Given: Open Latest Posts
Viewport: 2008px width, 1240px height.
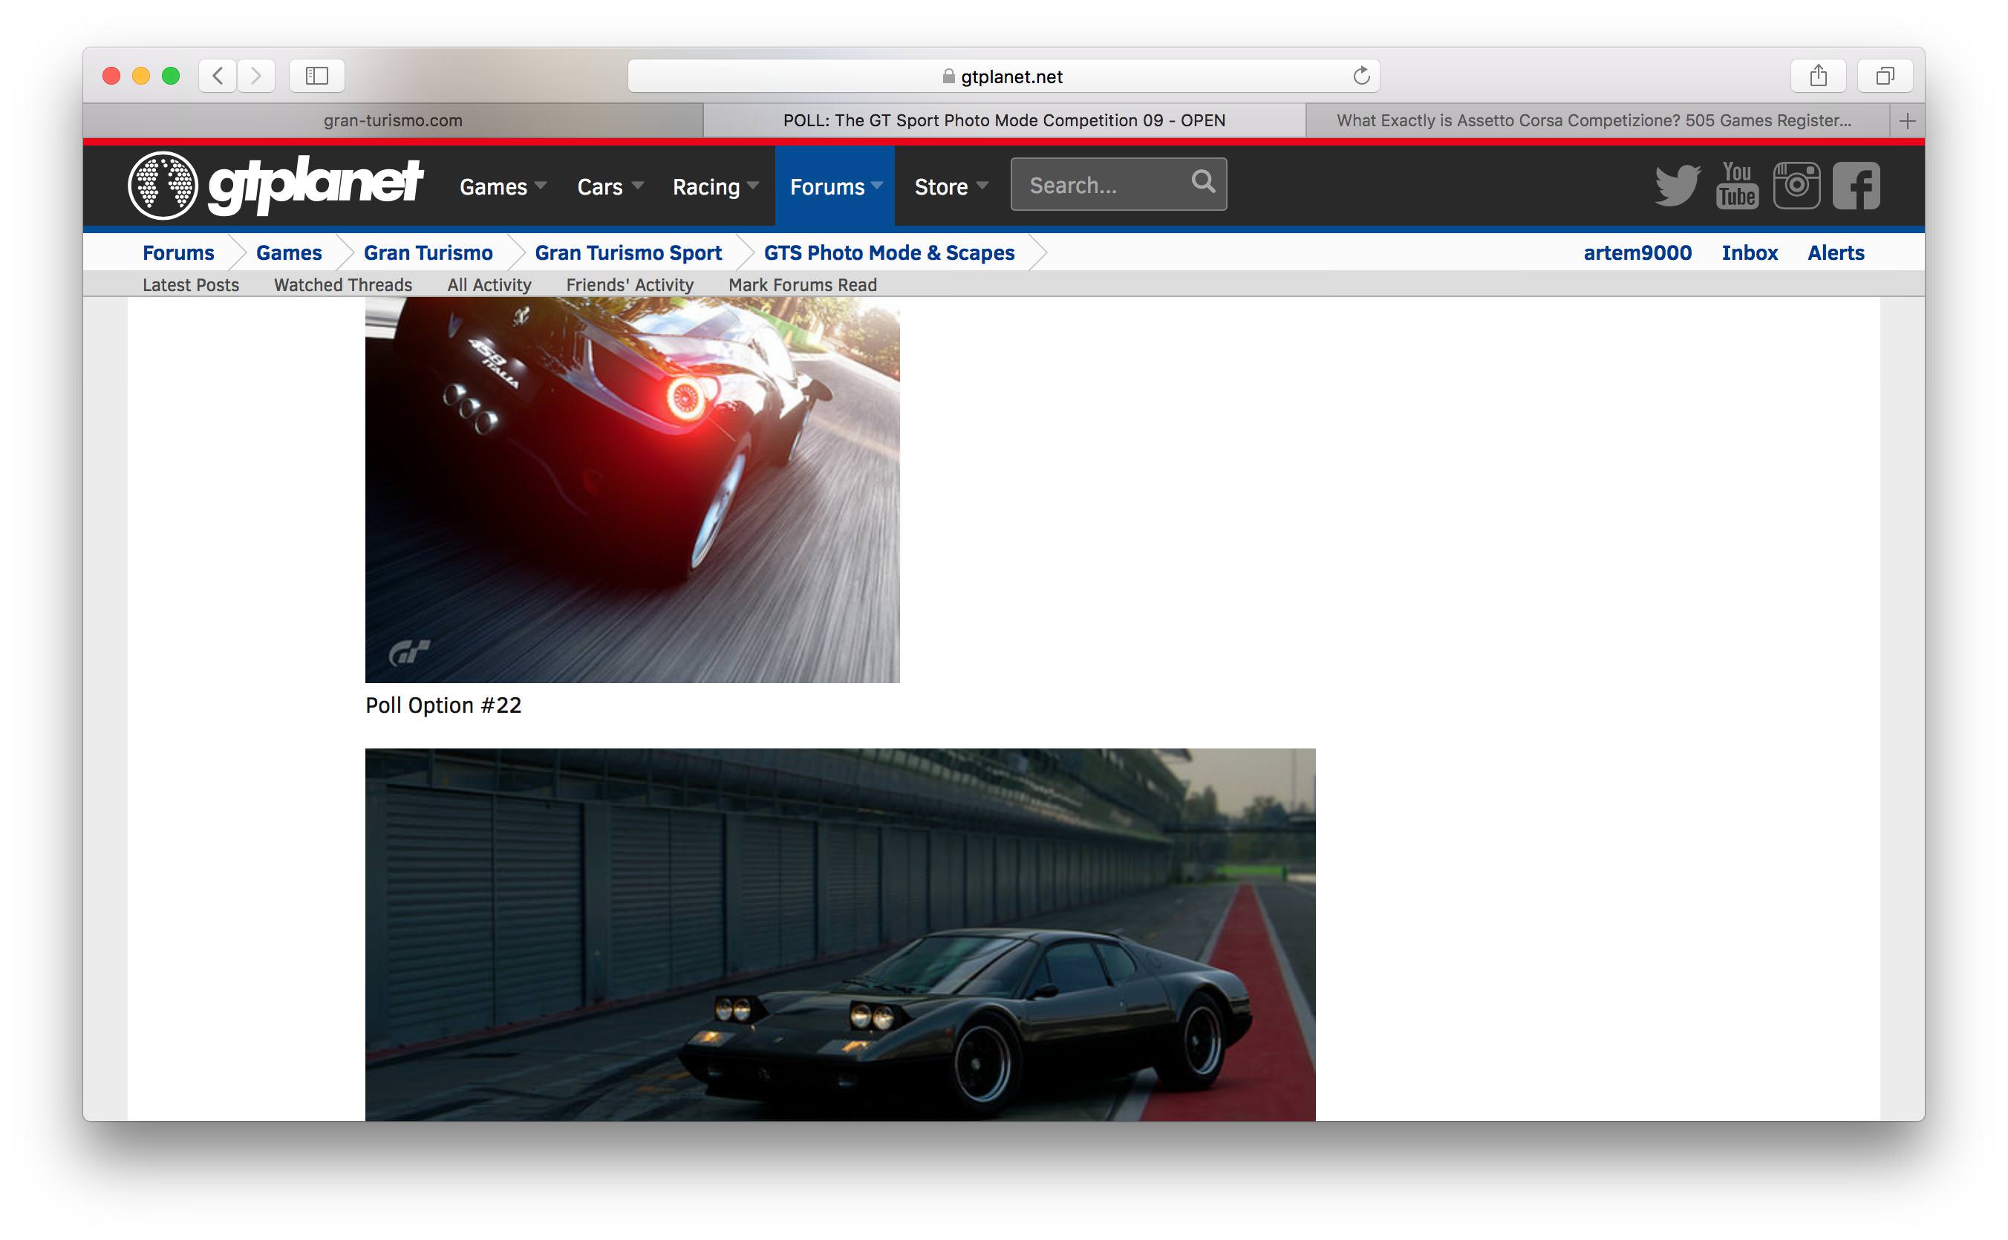Looking at the screenshot, I should 191,284.
